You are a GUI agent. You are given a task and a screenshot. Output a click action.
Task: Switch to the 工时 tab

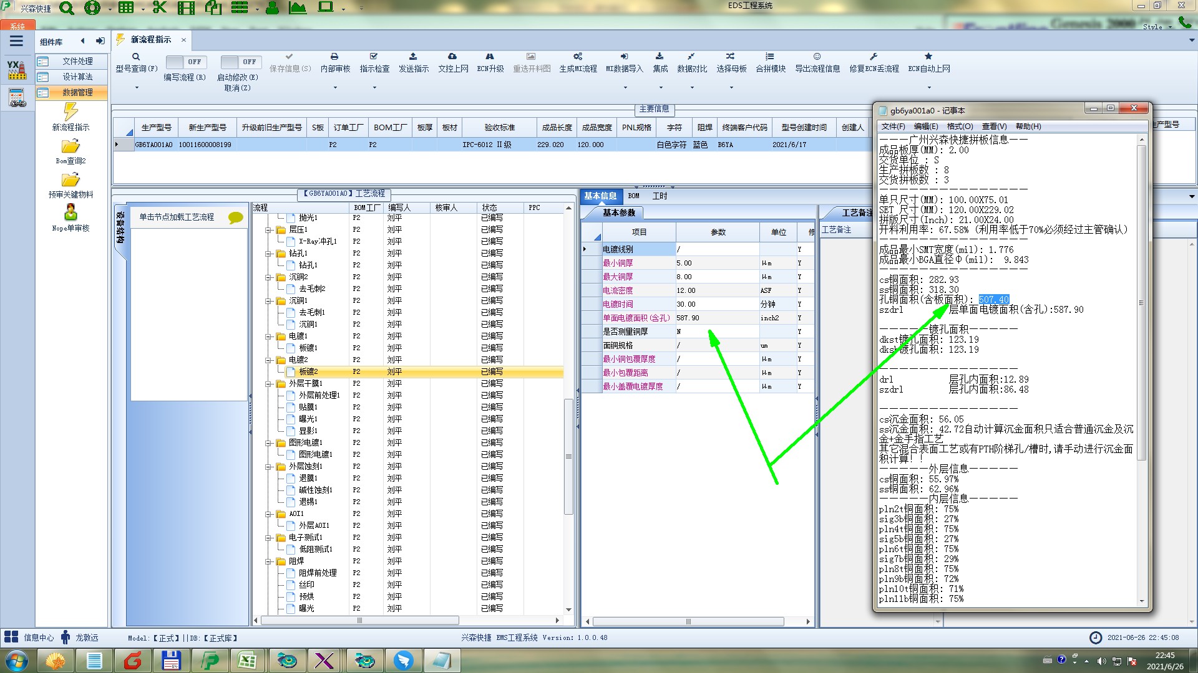(660, 196)
